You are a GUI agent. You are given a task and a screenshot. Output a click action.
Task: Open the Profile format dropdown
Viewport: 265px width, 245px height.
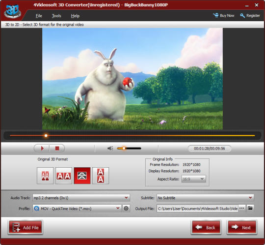click(77, 209)
